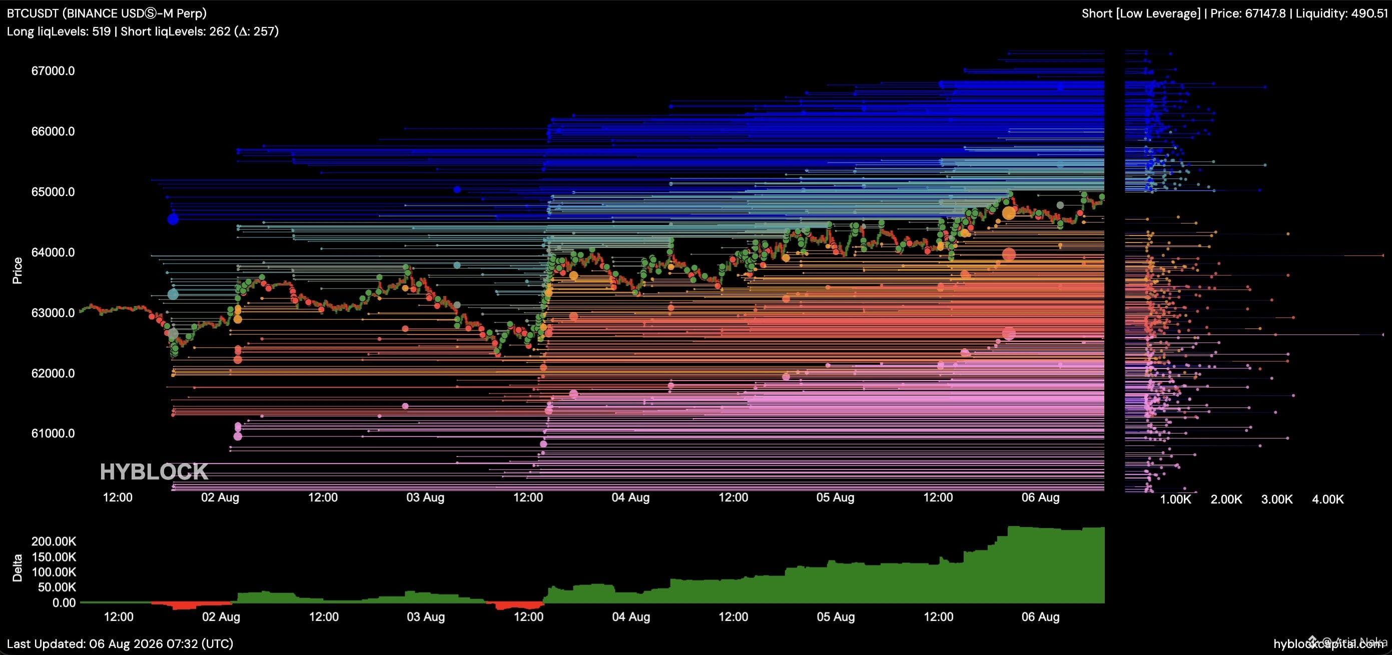Click the largest orange liquidation bubble near 64650

tap(1009, 213)
